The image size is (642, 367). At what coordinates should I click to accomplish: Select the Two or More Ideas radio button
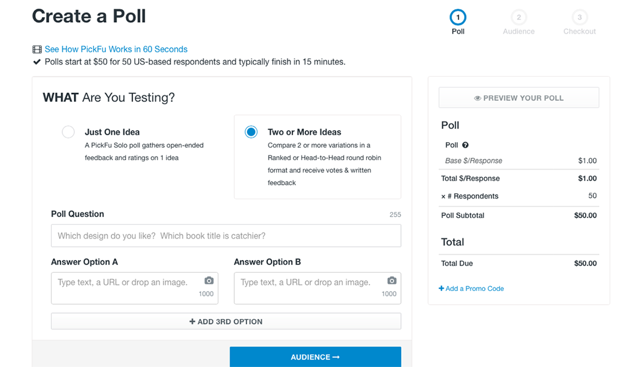coord(251,132)
